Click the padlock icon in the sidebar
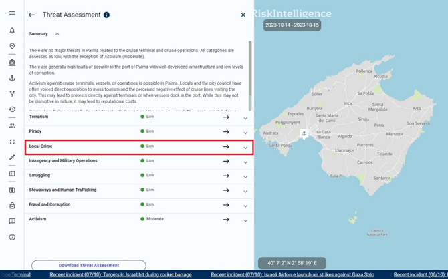 pyautogui.click(x=12, y=206)
